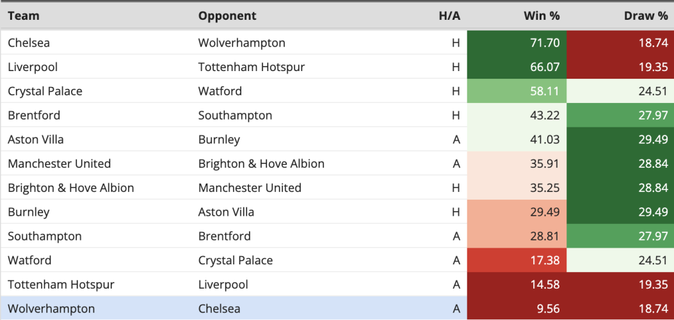Select Manchester United team cell

tap(60, 164)
